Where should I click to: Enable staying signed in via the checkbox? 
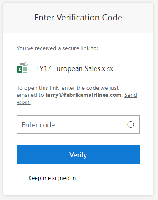click(21, 178)
